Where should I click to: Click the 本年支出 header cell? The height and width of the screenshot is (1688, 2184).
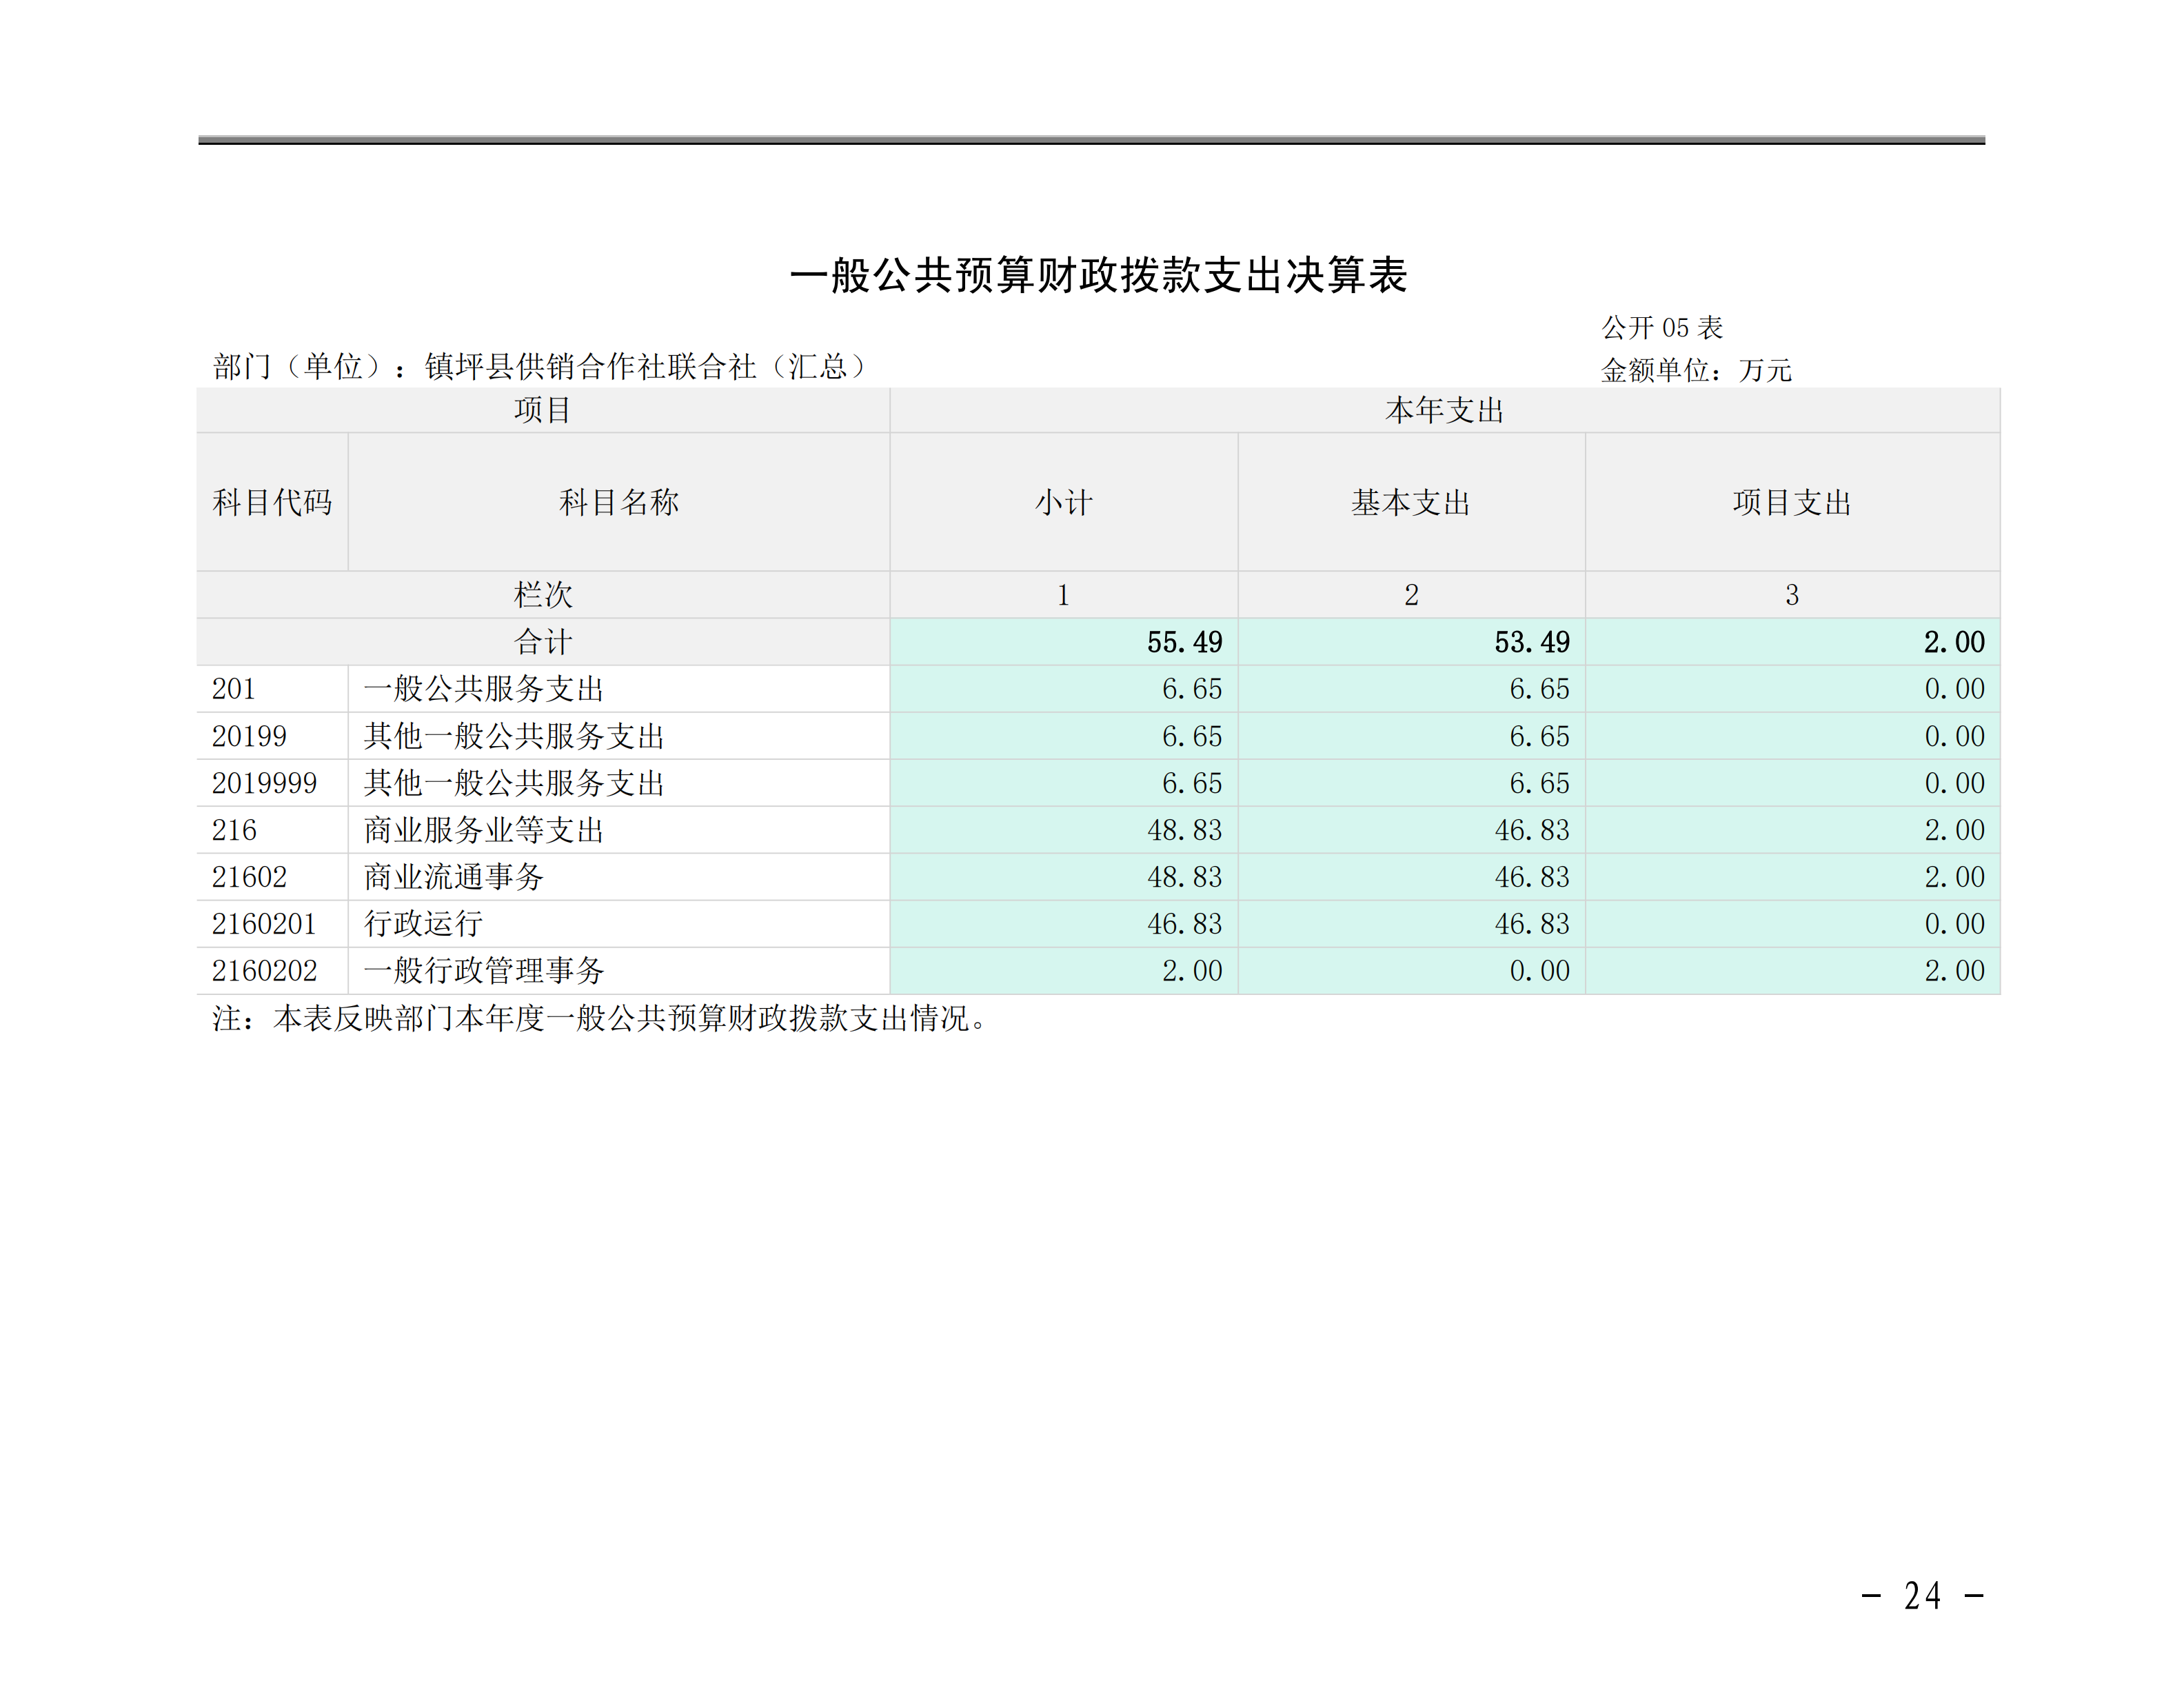click(1444, 410)
